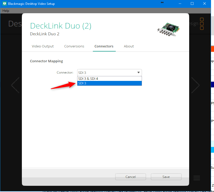Viewport: 214px width, 192px height.
Task: Go to next device with right arrow
Action: [x=195, y=85]
